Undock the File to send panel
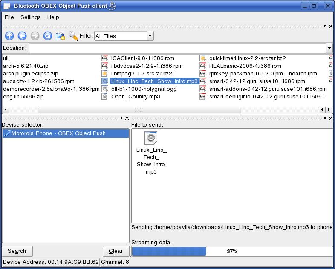Screen dimensions: 335x269 325,119
